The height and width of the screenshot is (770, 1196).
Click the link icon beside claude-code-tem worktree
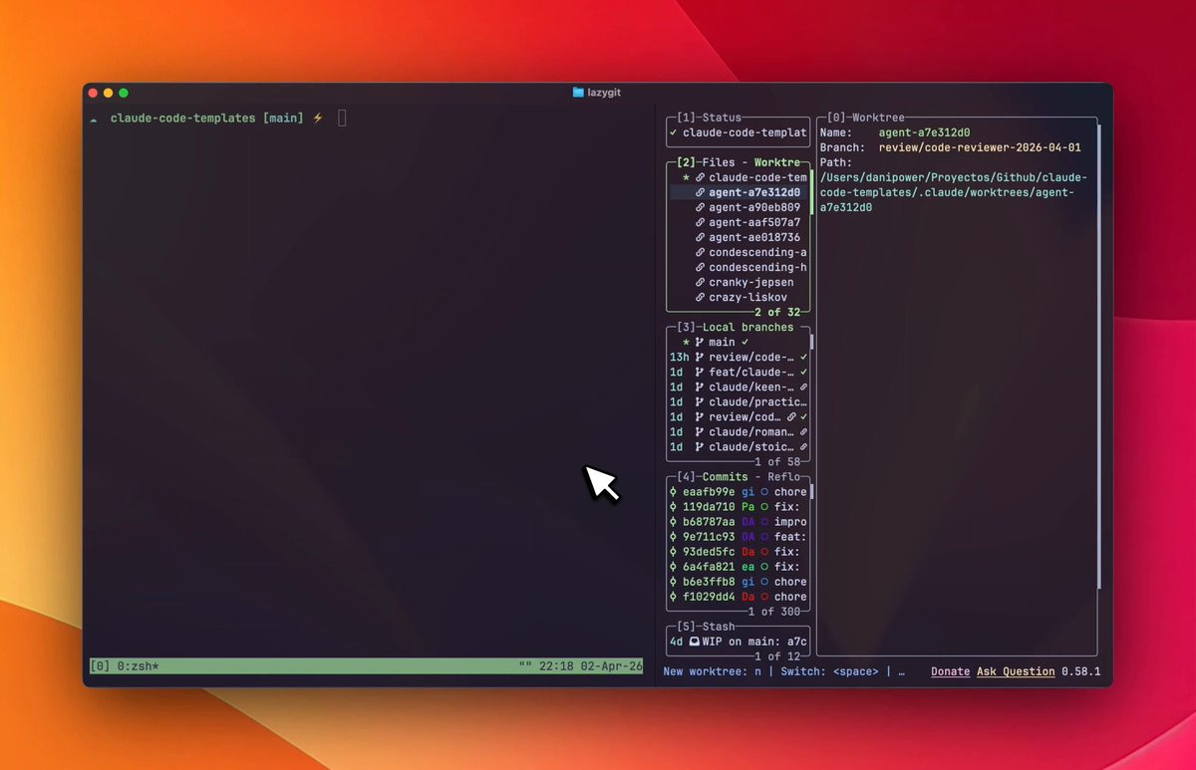point(700,177)
